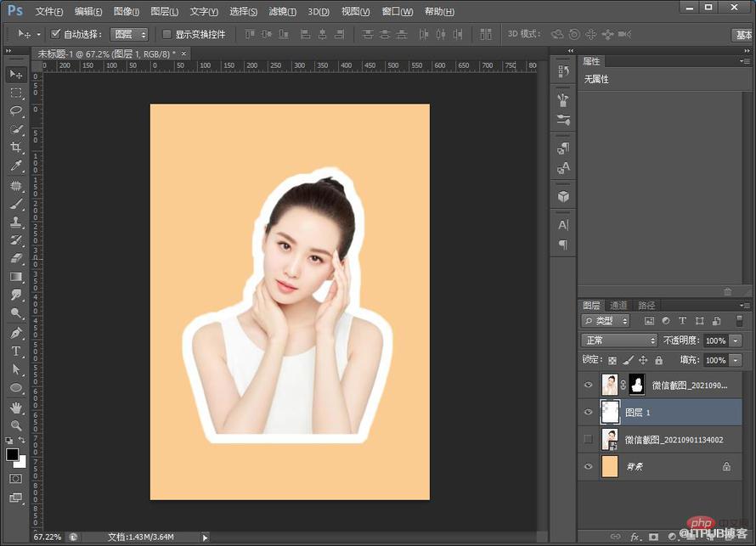The width and height of the screenshot is (756, 546).
Task: Select the Ellipse shape tool
Action: tap(16, 387)
